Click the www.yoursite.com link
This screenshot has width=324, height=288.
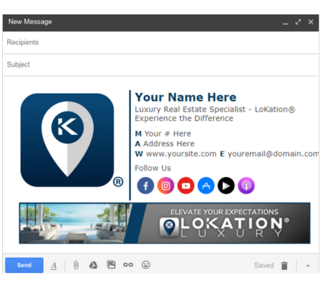pos(181,154)
